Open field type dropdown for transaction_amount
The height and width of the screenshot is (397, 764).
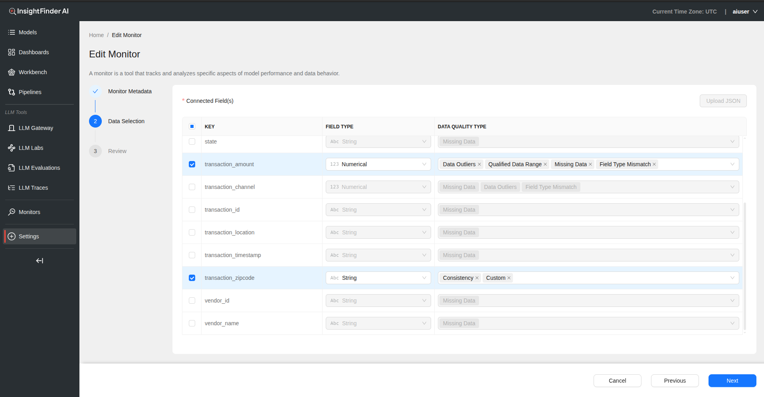pos(378,164)
